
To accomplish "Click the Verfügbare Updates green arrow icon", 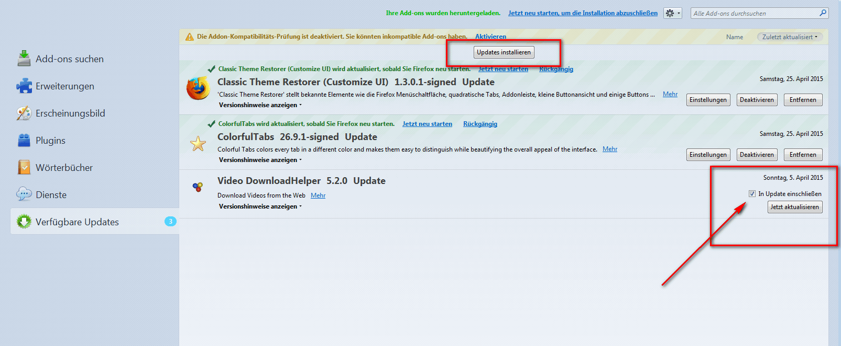I will [x=24, y=222].
